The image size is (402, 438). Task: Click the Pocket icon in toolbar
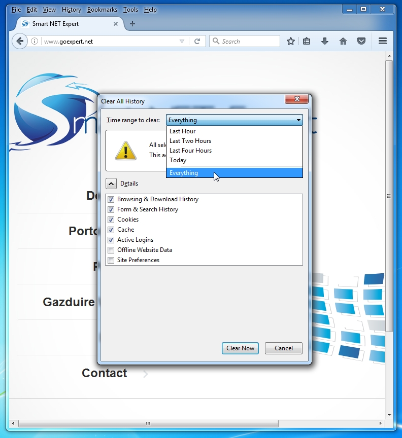pyautogui.click(x=361, y=42)
